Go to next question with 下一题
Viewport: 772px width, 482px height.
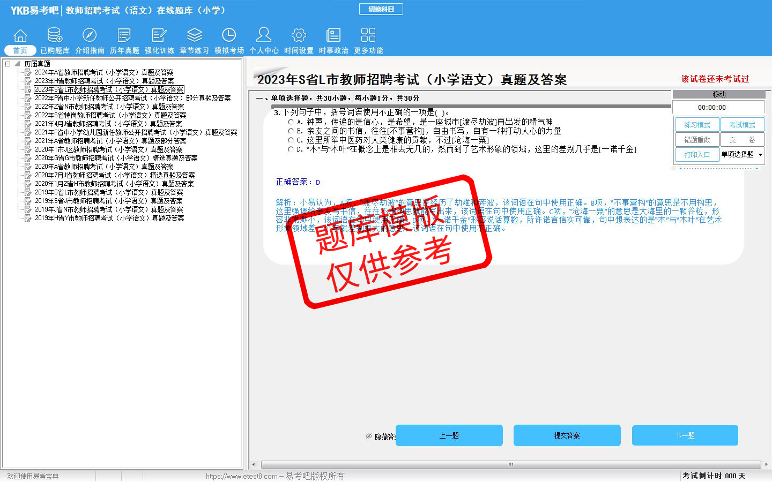tap(685, 435)
